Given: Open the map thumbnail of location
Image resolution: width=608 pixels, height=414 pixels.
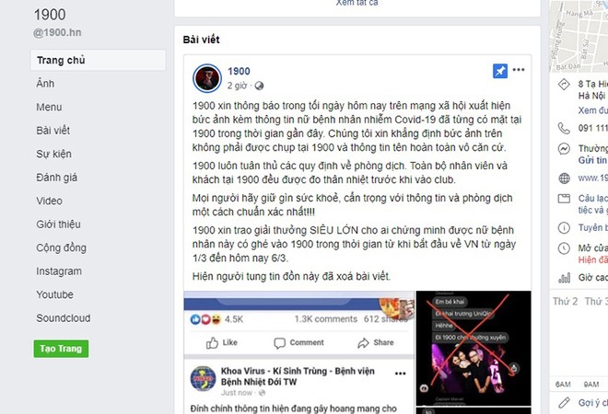Looking at the screenshot, I should click(x=579, y=36).
